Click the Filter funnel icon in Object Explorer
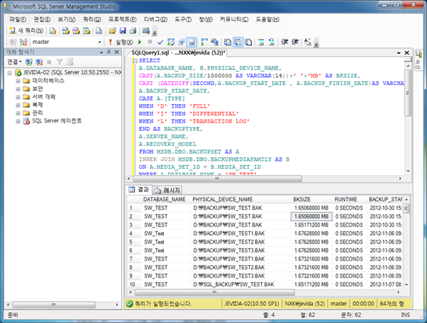427x323 pixels. [x=60, y=62]
